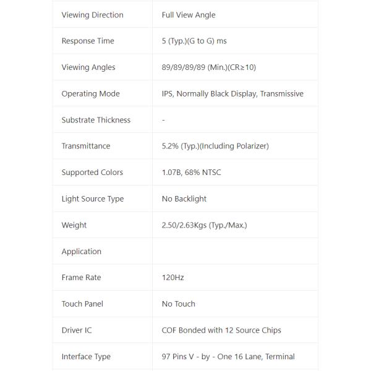Select the Full View Angle value
This screenshot has height=371, width=371.
click(x=189, y=15)
